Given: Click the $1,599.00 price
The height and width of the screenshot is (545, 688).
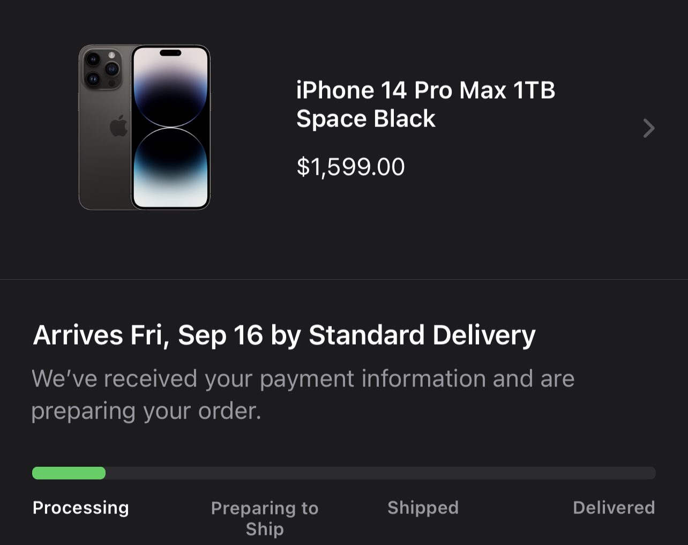Looking at the screenshot, I should pos(350,167).
